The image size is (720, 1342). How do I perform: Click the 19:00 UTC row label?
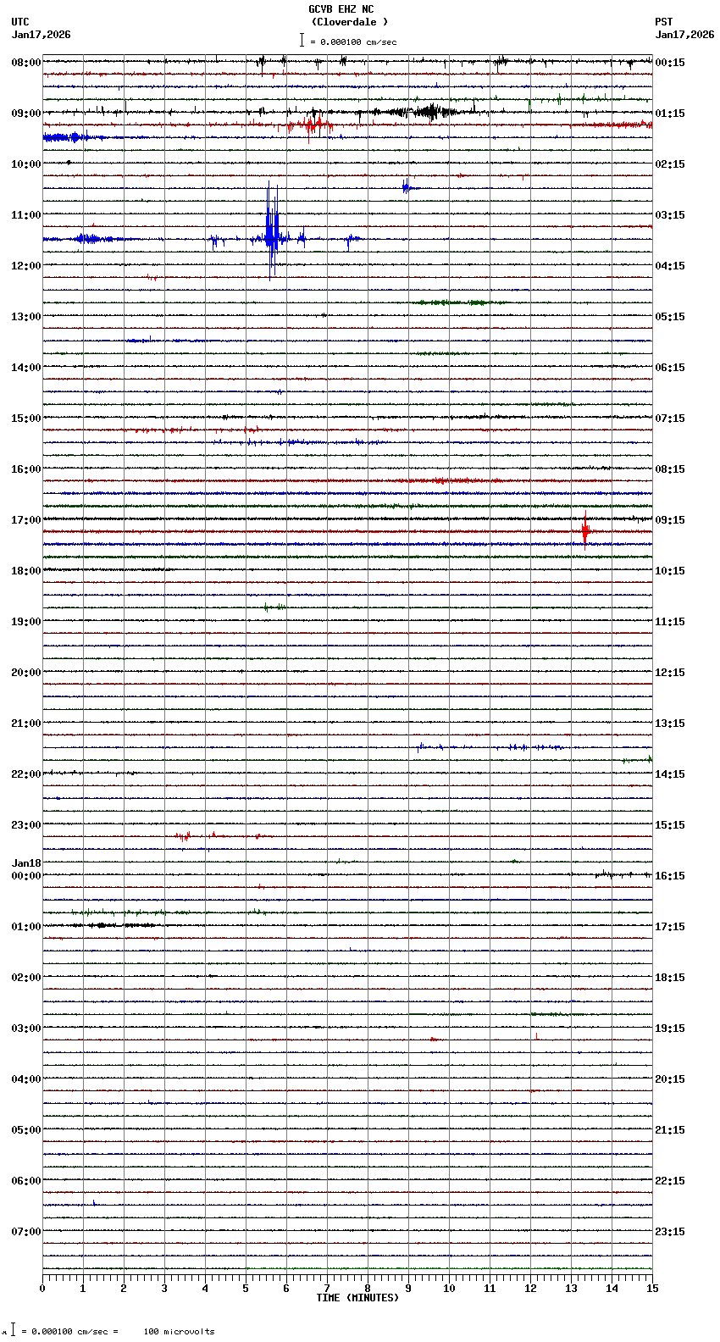26,622
